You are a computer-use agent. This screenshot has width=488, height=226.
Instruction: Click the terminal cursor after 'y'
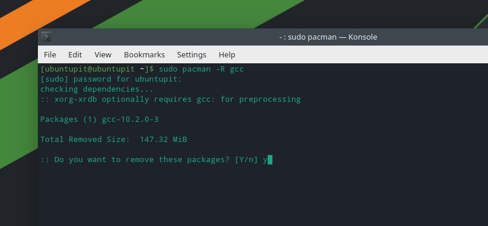(x=270, y=160)
